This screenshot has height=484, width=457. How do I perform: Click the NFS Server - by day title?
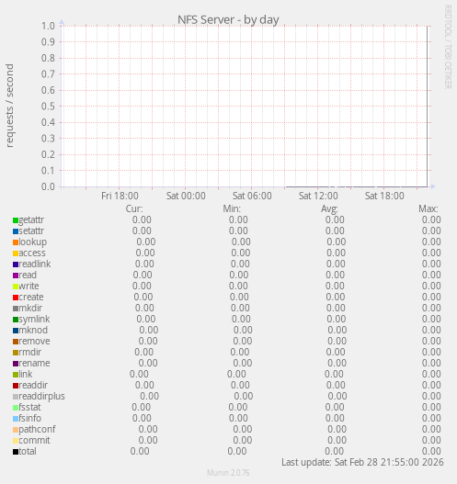coord(228,20)
